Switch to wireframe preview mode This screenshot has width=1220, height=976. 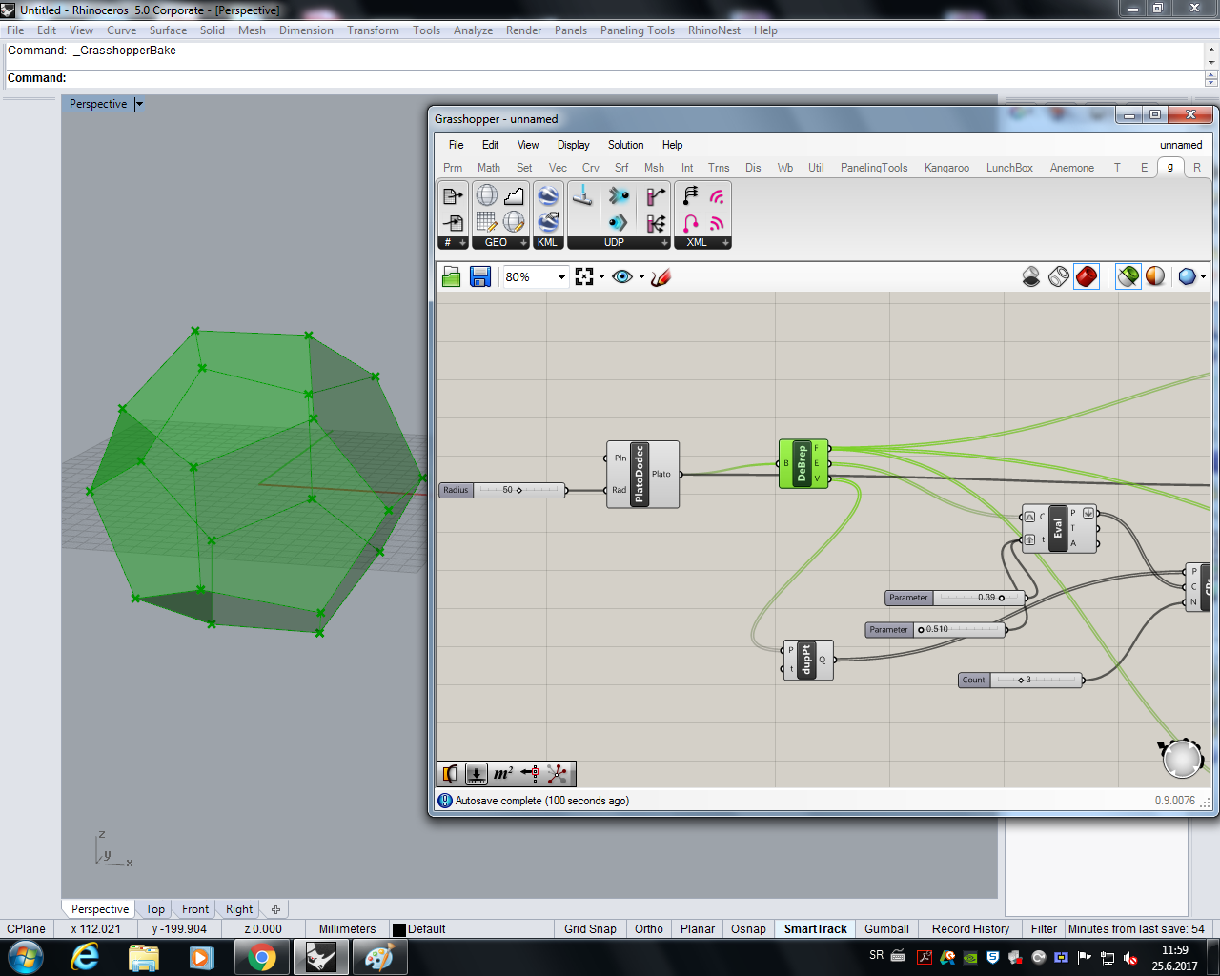click(1059, 276)
